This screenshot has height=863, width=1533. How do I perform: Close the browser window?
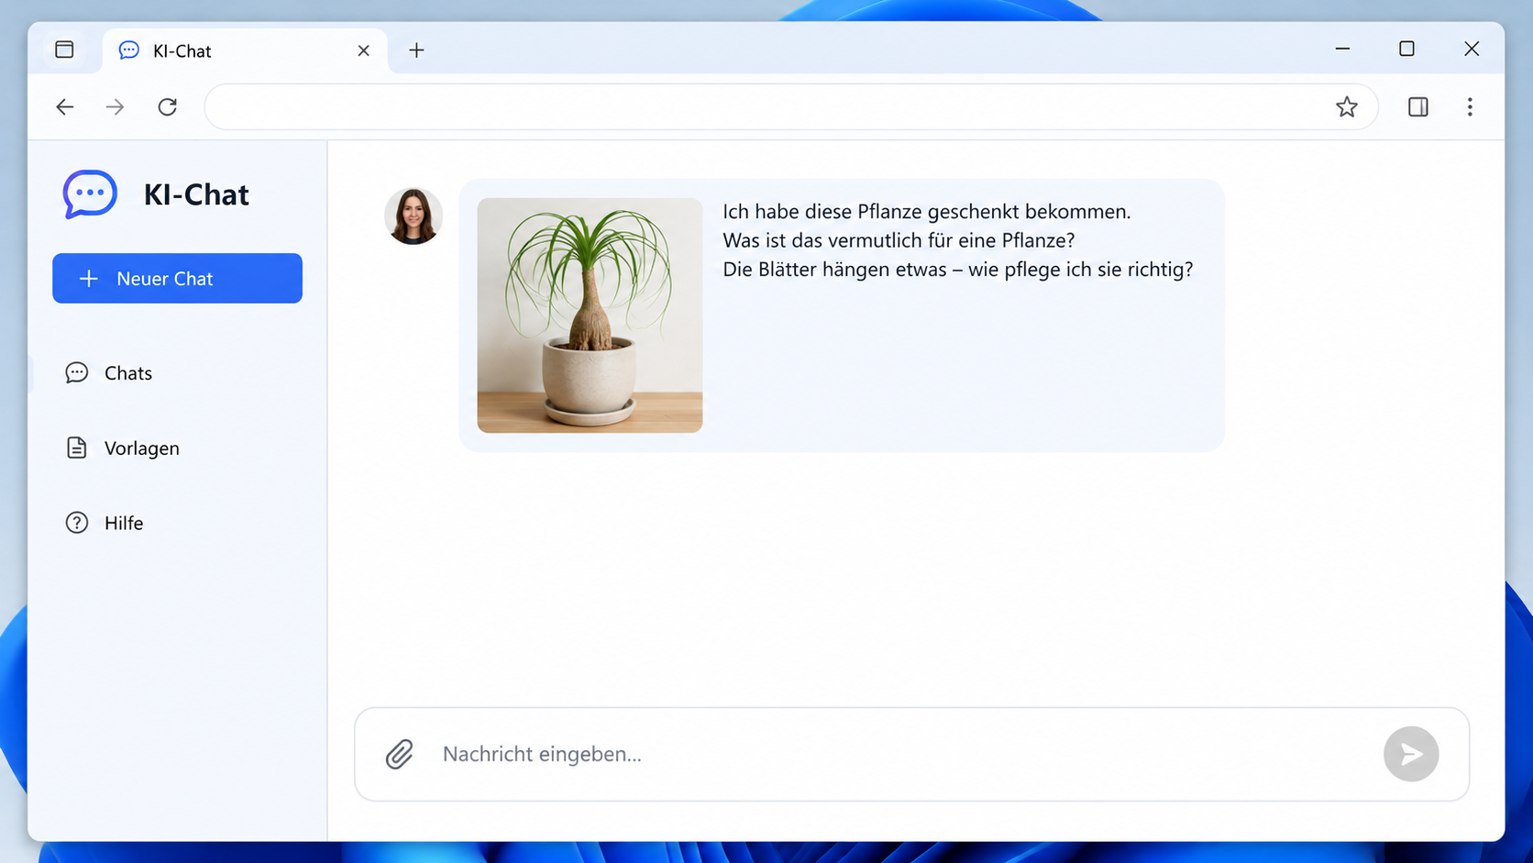pyautogui.click(x=1472, y=49)
